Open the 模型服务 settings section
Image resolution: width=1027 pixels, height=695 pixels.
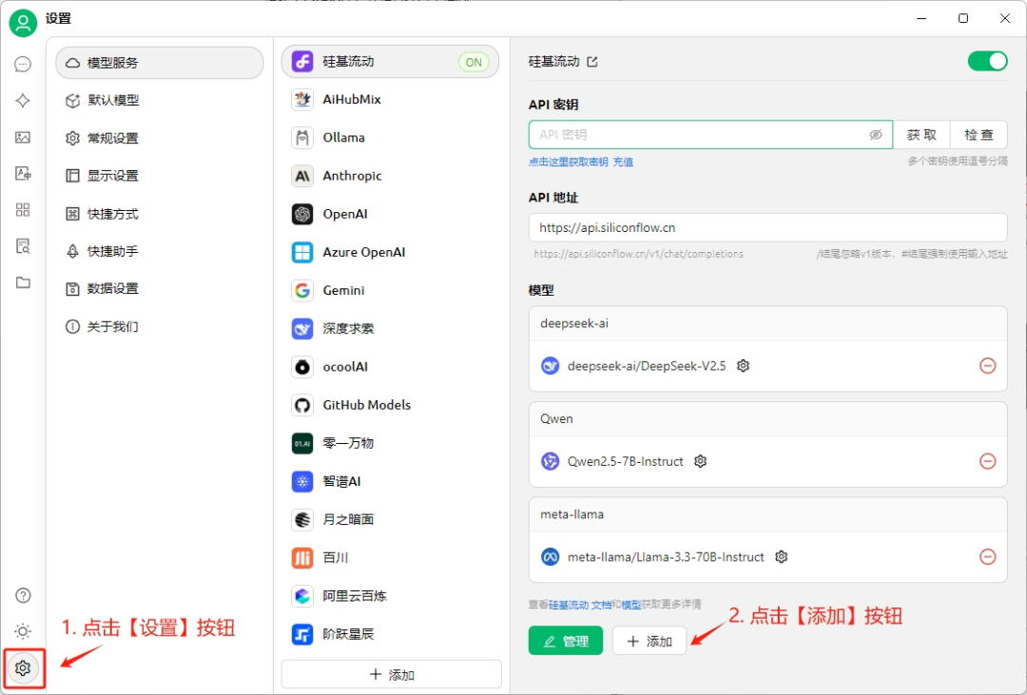click(x=160, y=63)
